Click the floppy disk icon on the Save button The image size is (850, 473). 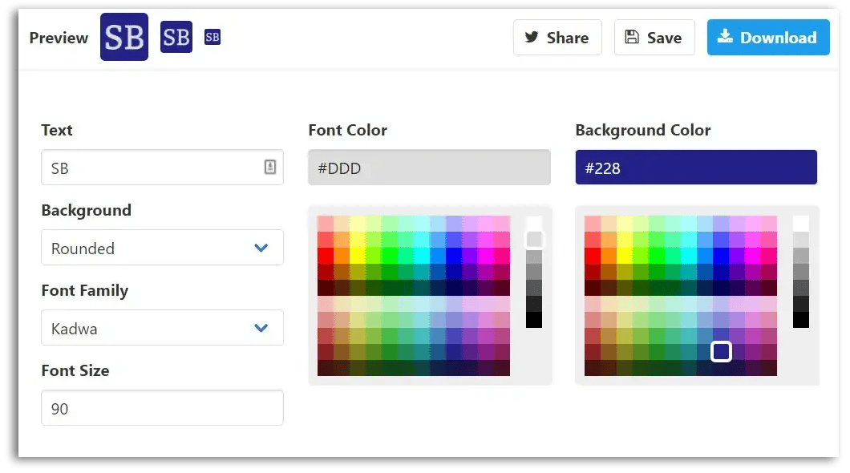click(634, 37)
